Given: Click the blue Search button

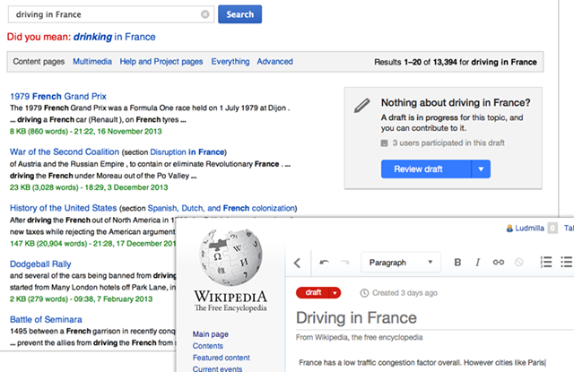Looking at the screenshot, I should (239, 14).
